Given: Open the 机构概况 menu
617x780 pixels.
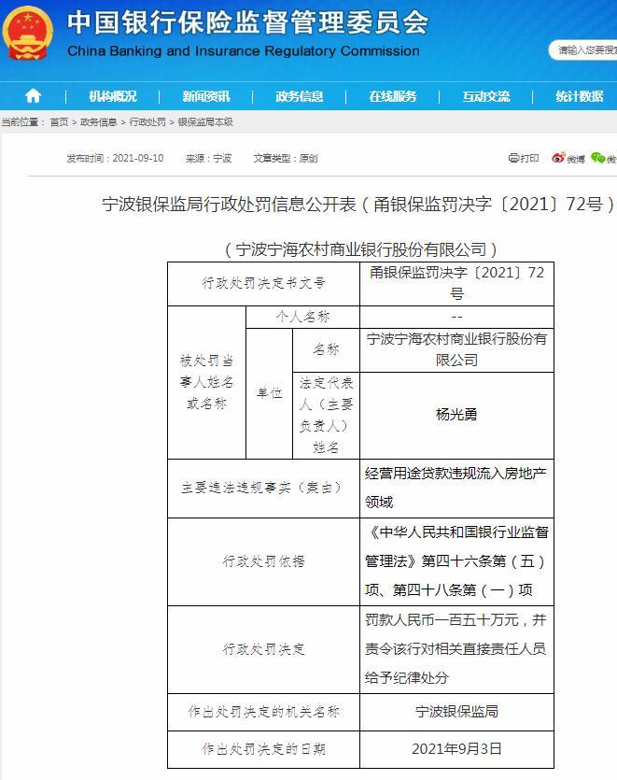Looking at the screenshot, I should pyautogui.click(x=113, y=96).
